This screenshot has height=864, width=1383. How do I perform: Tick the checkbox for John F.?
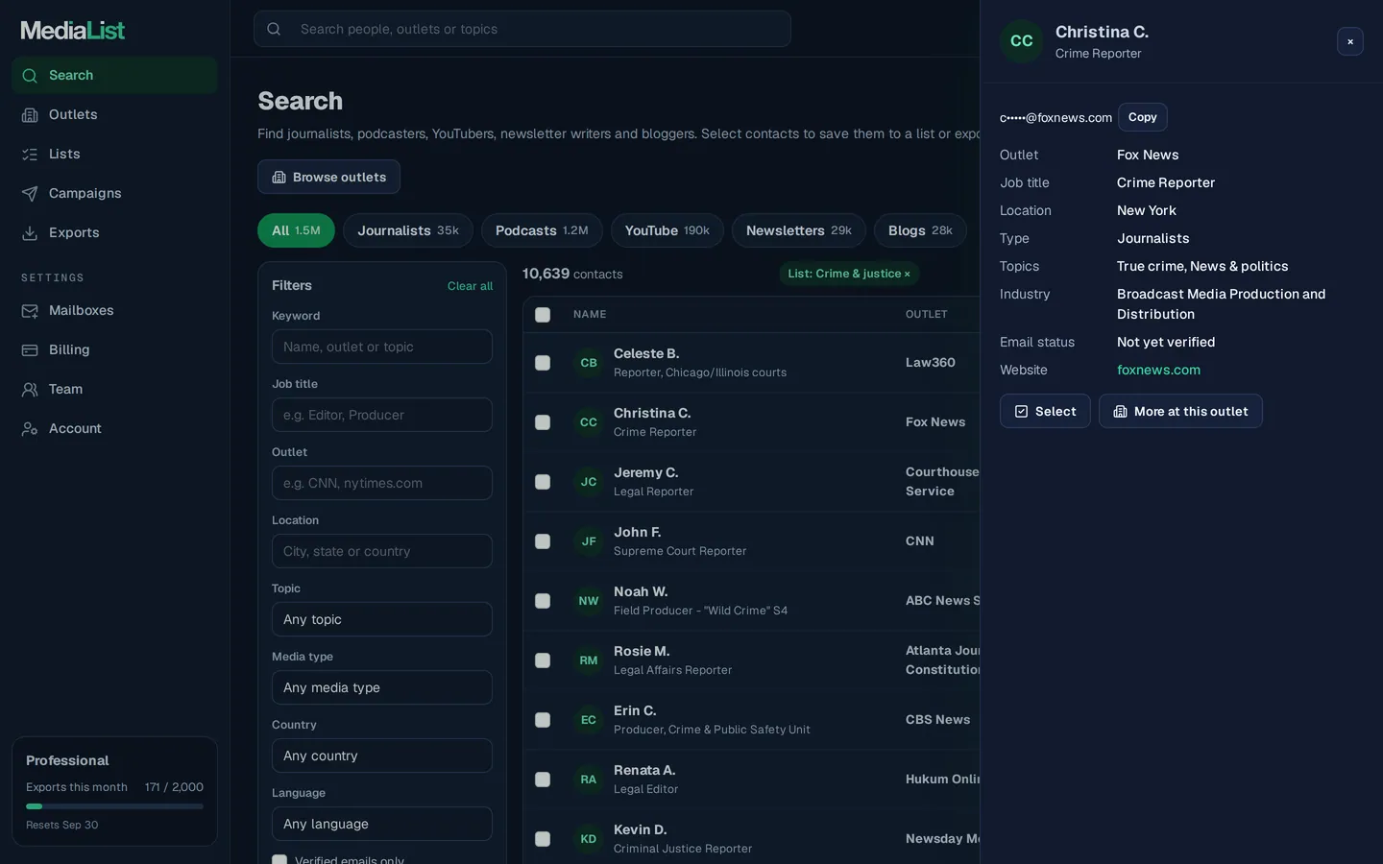(x=543, y=541)
